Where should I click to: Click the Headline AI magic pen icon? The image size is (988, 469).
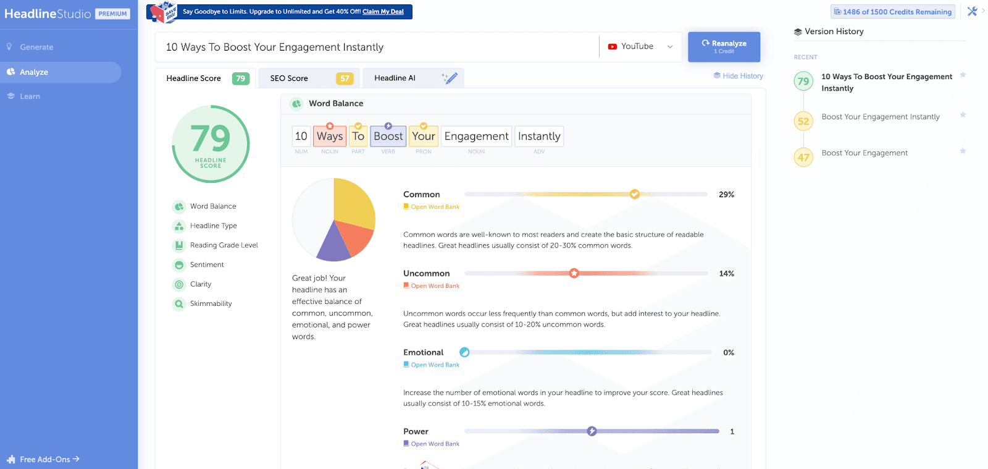click(450, 78)
